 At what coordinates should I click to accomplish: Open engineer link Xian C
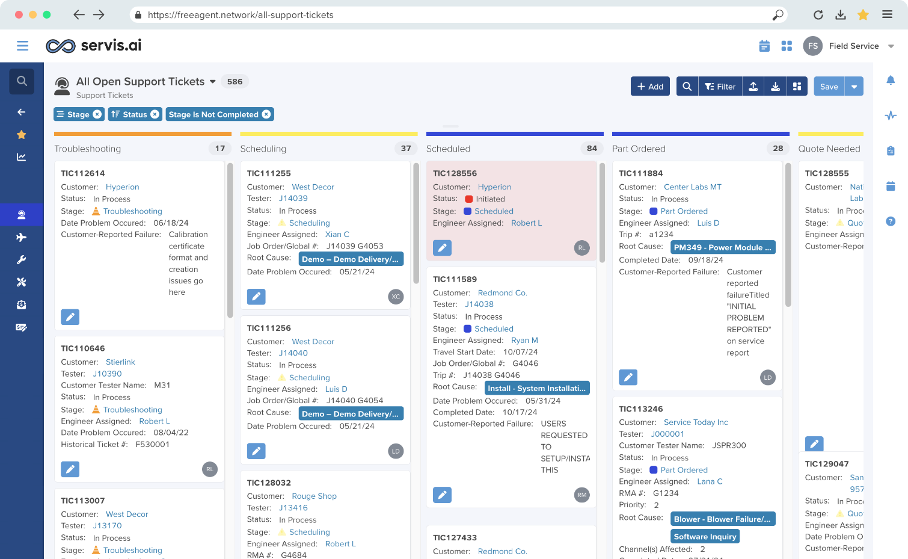coord(337,234)
